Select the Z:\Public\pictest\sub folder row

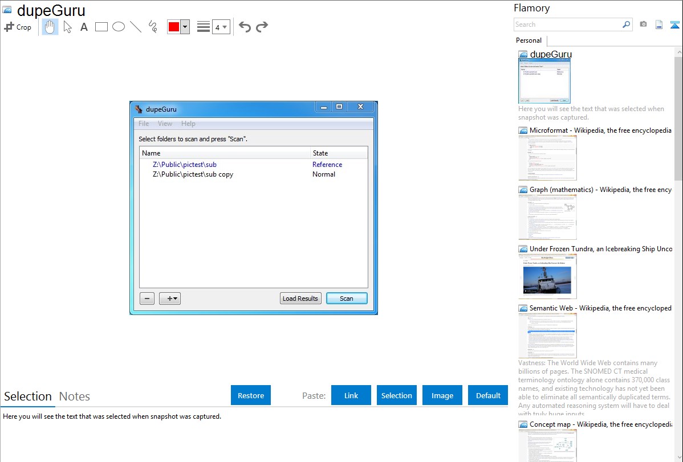tap(254, 165)
